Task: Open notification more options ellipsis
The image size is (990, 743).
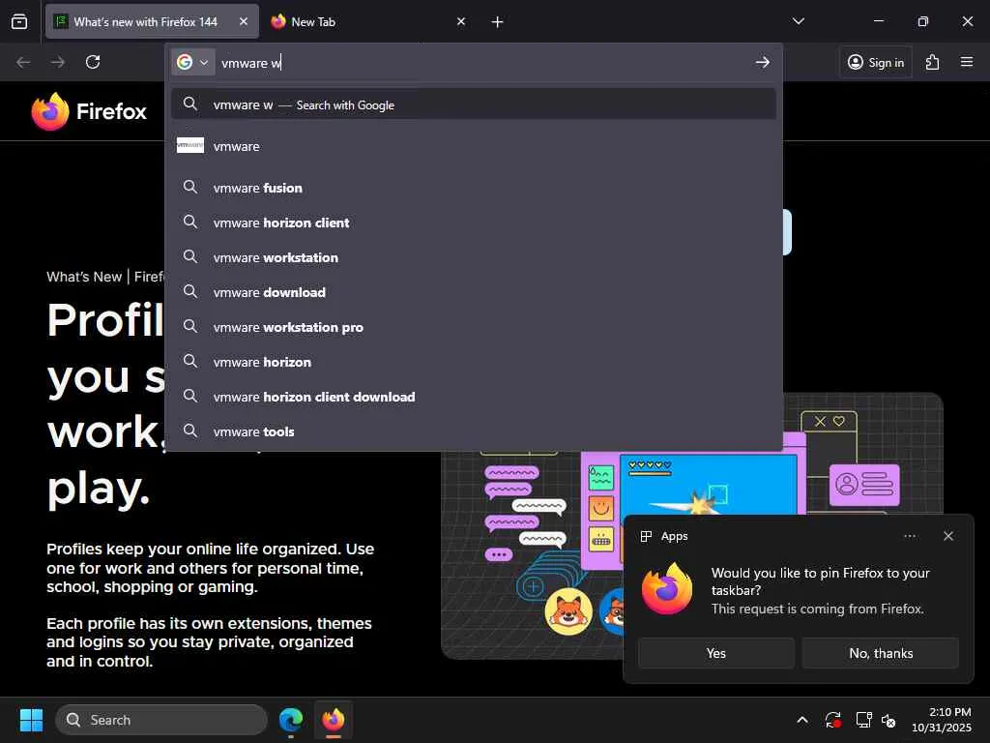Action: pyautogui.click(x=910, y=536)
